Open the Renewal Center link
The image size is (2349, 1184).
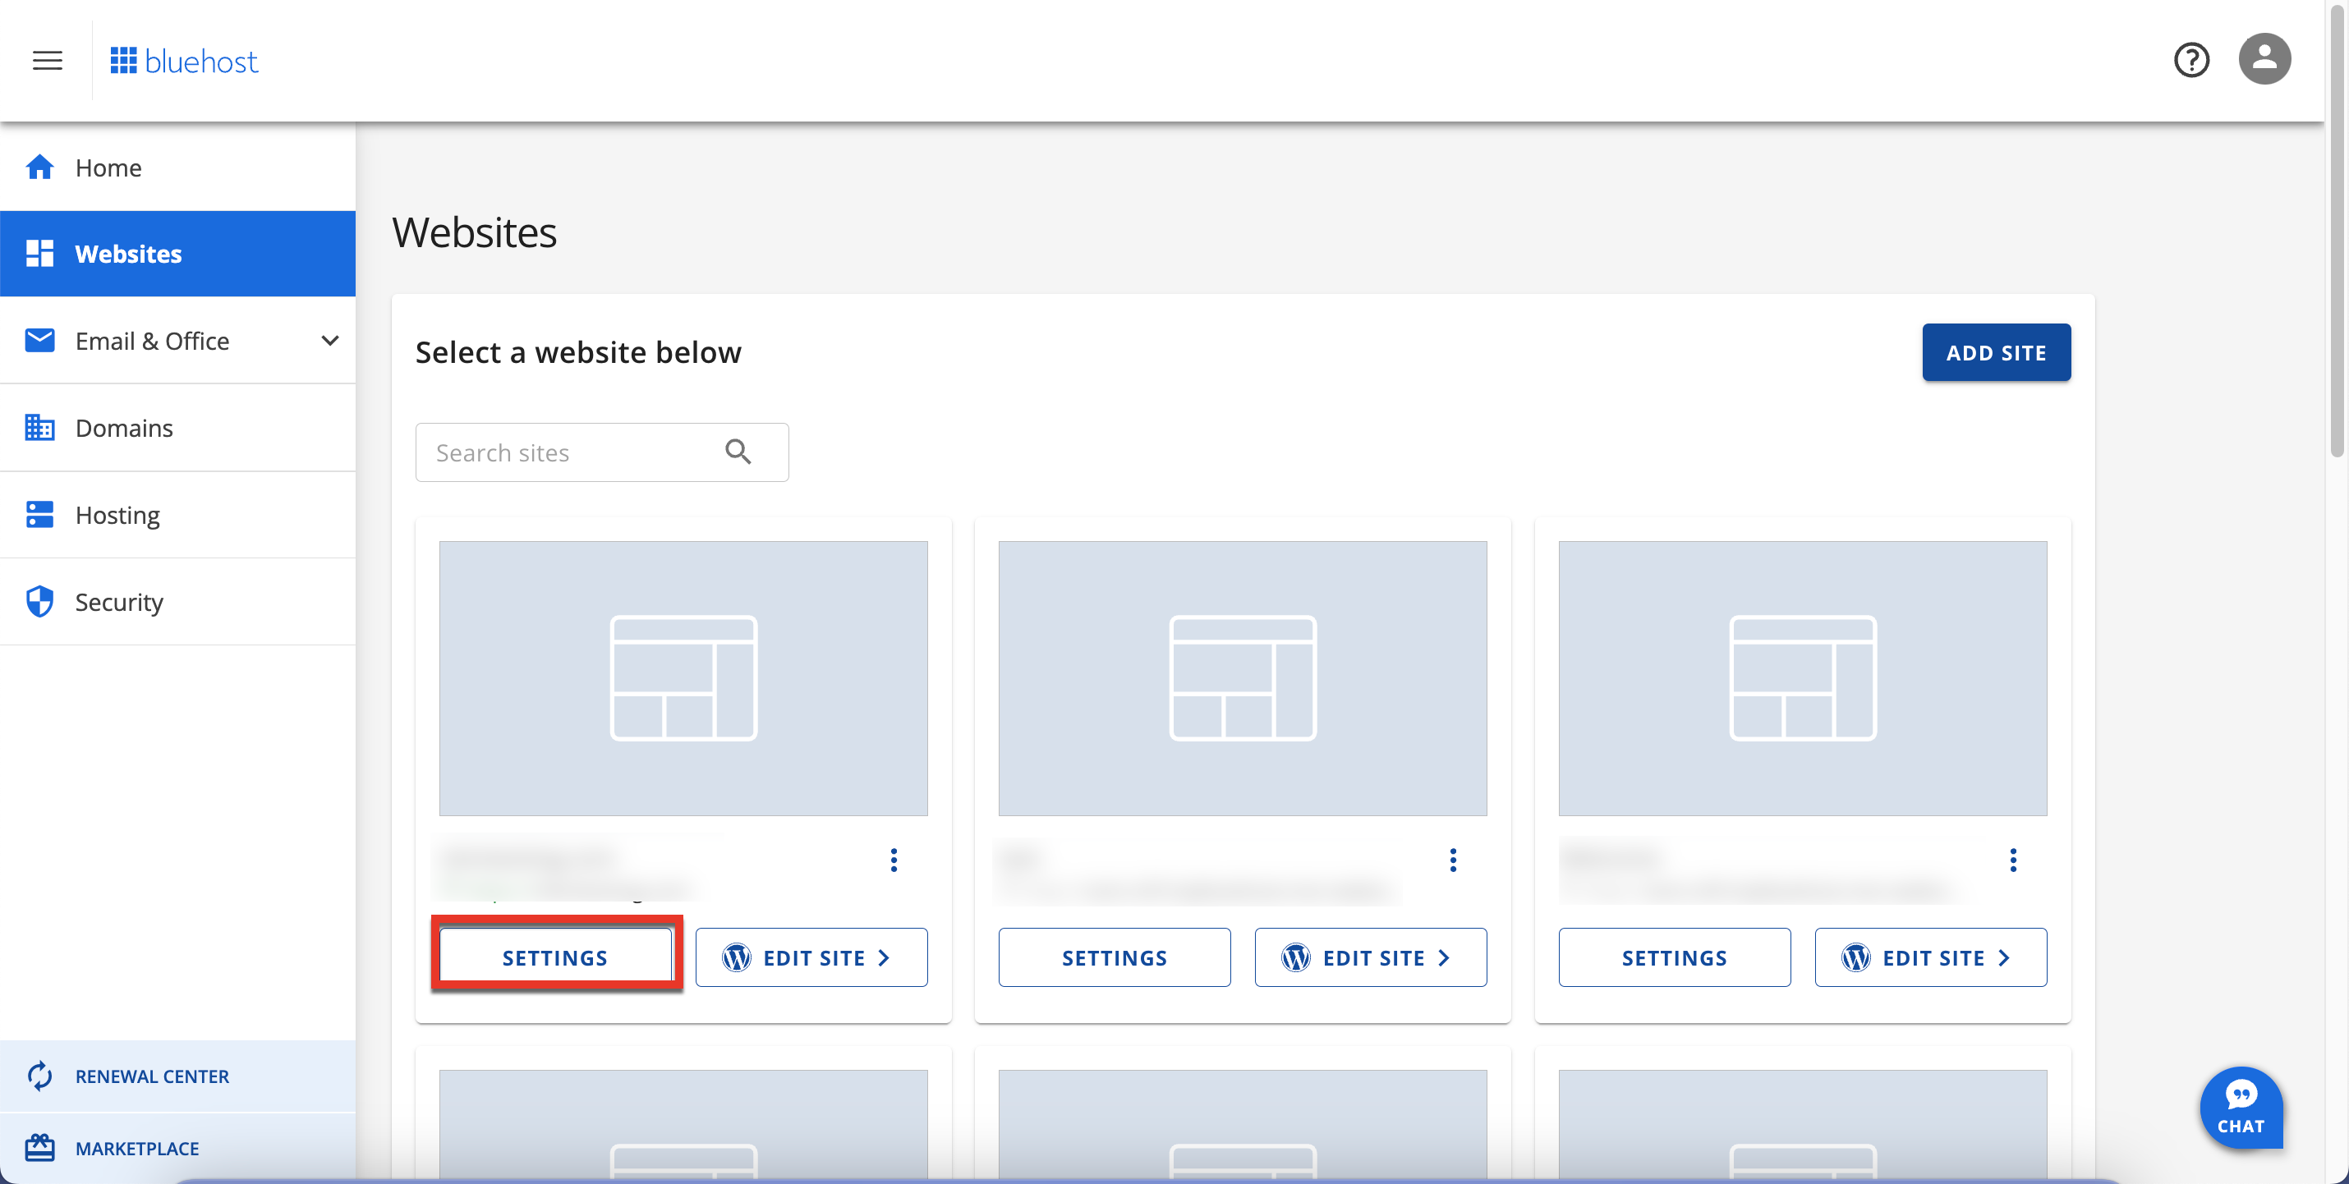click(177, 1076)
